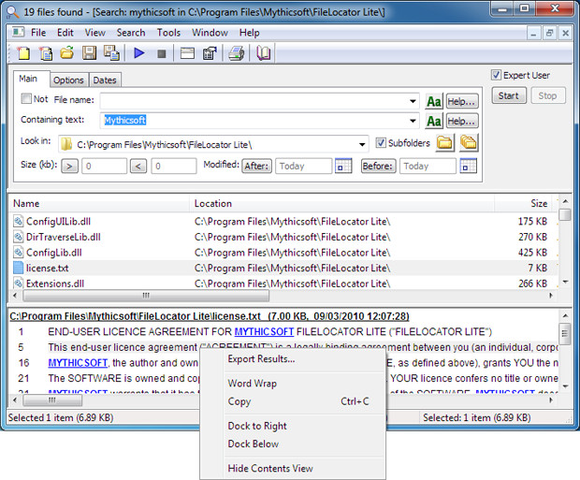This screenshot has width=580, height=480.
Task: Click the results list vertical scrollbar thumb
Action: [565, 214]
